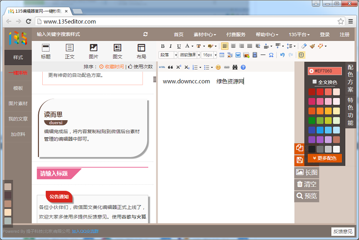Screen dimensions: 359x240
Task: Expand the 素材中心 menu
Action: click(x=204, y=35)
